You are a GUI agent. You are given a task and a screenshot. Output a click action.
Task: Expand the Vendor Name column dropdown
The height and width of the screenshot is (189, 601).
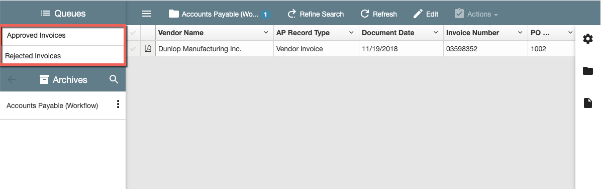[x=266, y=33]
